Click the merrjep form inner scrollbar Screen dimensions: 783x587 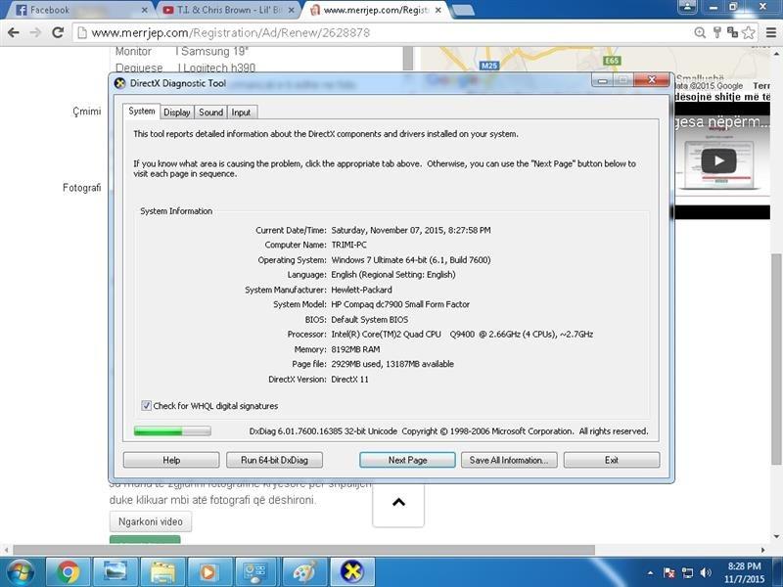[x=408, y=58]
